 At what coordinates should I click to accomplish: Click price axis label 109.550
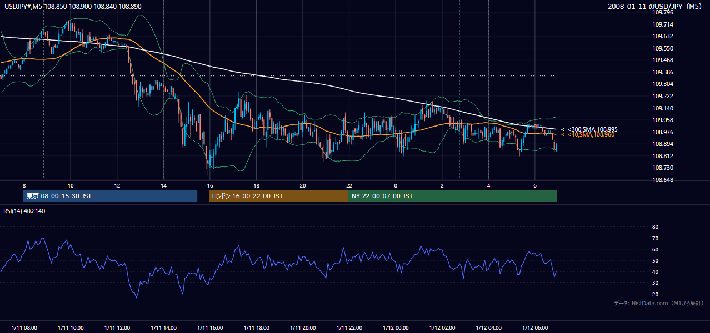coord(663,48)
